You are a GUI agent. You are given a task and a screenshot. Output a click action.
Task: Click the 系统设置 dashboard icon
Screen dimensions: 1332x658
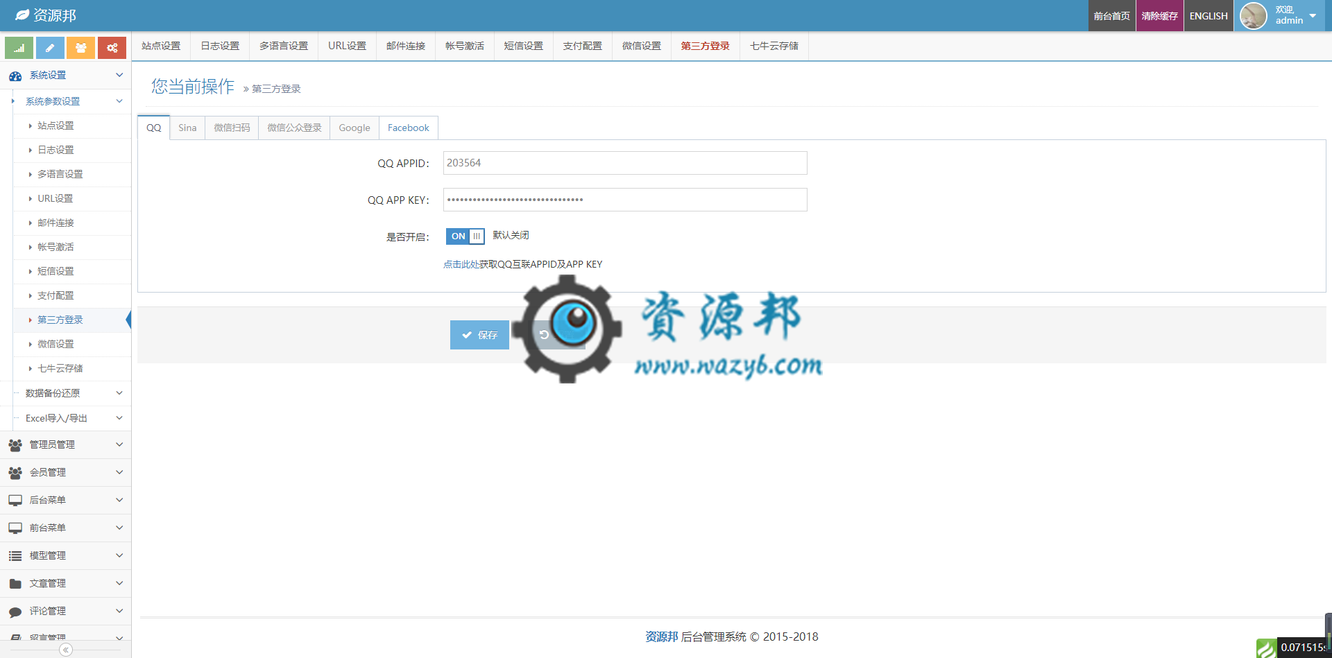15,76
